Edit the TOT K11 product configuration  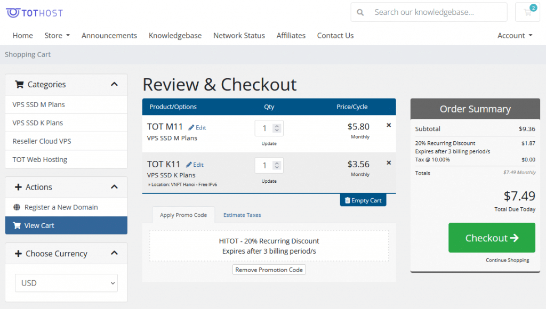point(195,165)
